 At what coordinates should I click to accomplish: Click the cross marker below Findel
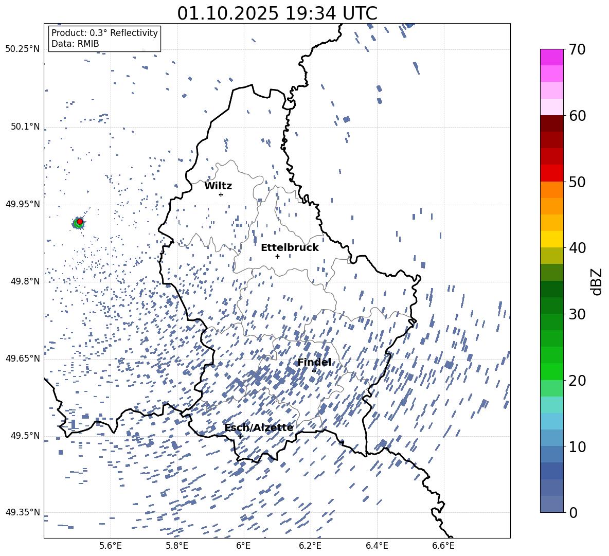click(x=314, y=371)
